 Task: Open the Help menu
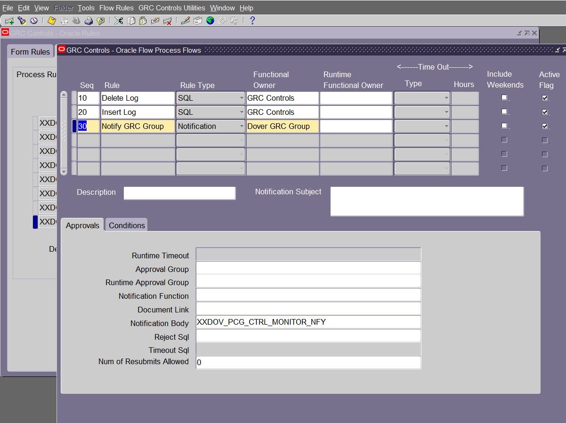tap(246, 8)
